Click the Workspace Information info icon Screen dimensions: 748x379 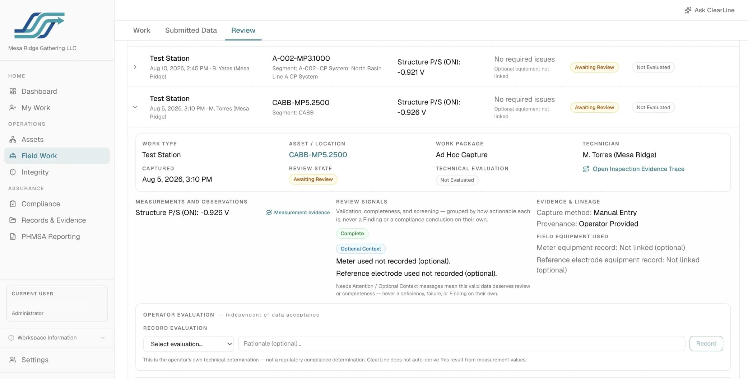click(x=11, y=338)
